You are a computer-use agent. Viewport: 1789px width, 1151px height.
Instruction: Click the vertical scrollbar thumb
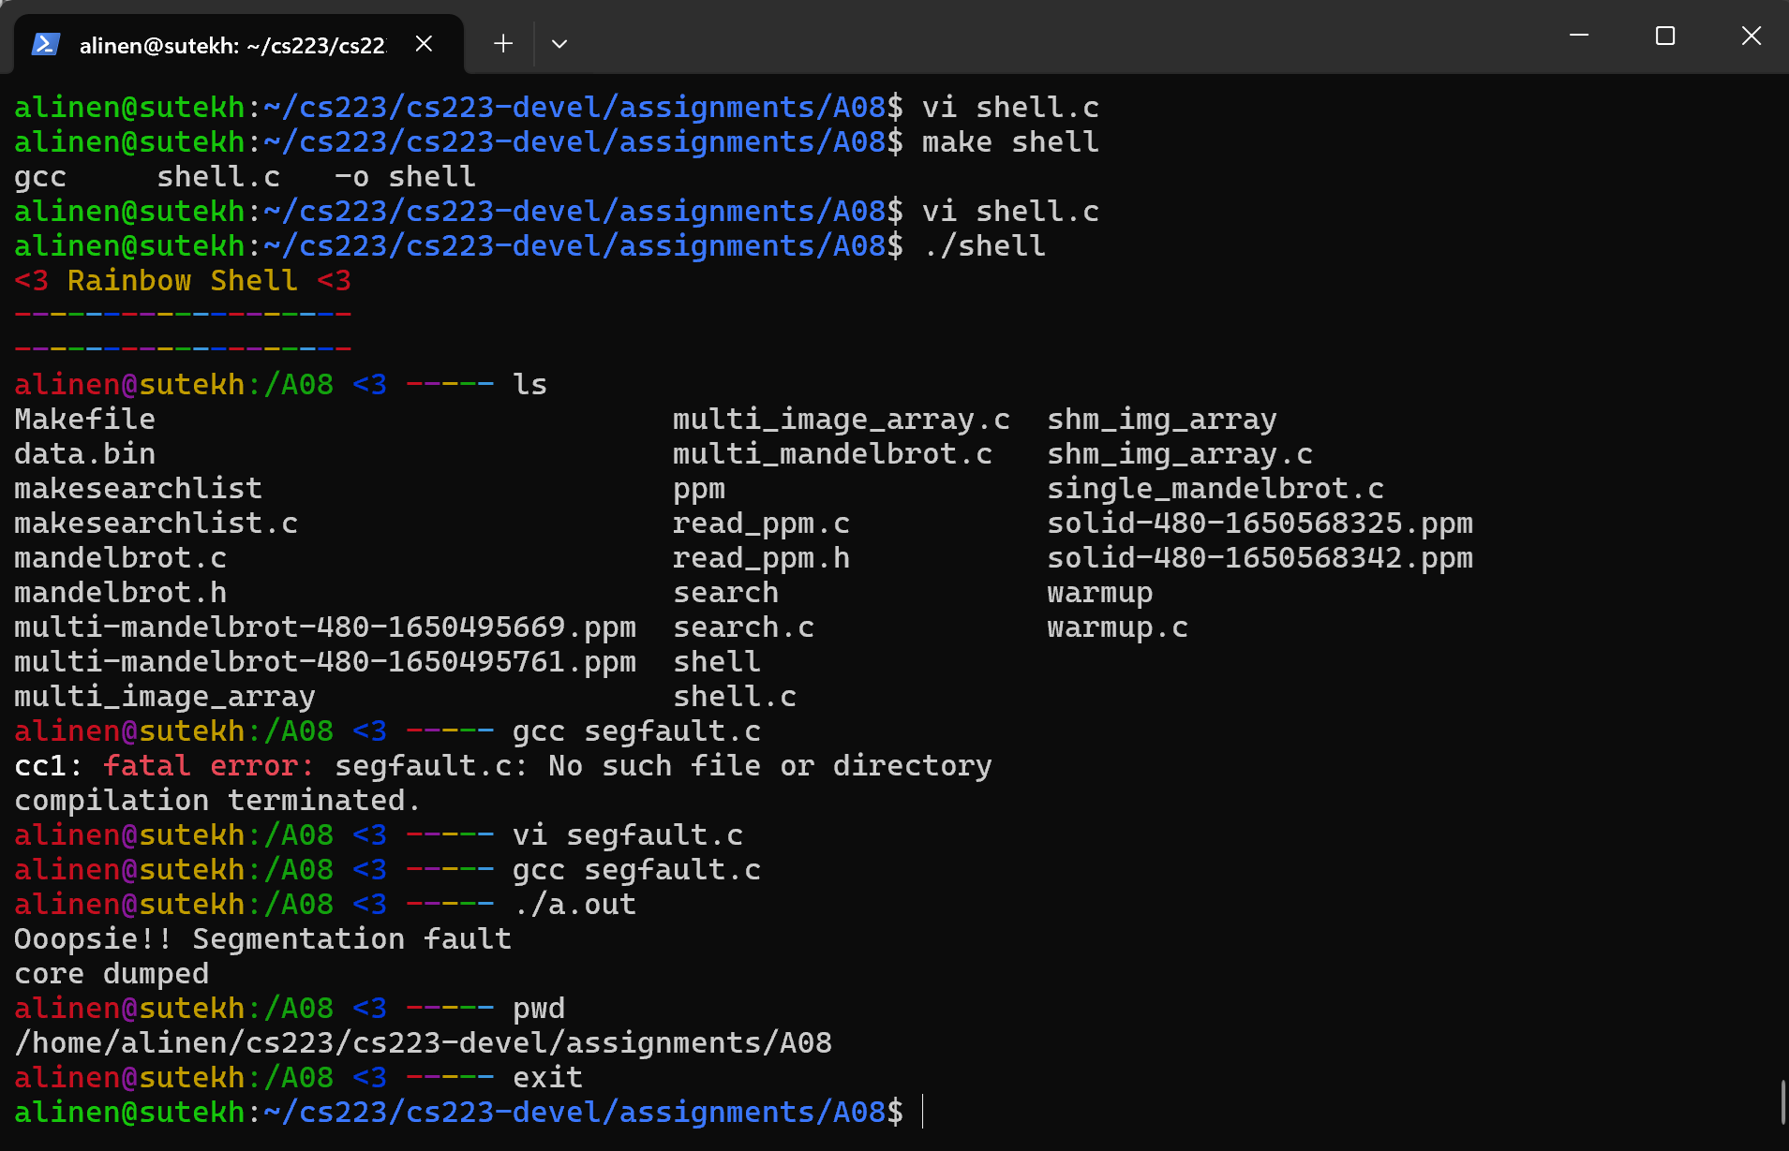pyautogui.click(x=1782, y=1101)
